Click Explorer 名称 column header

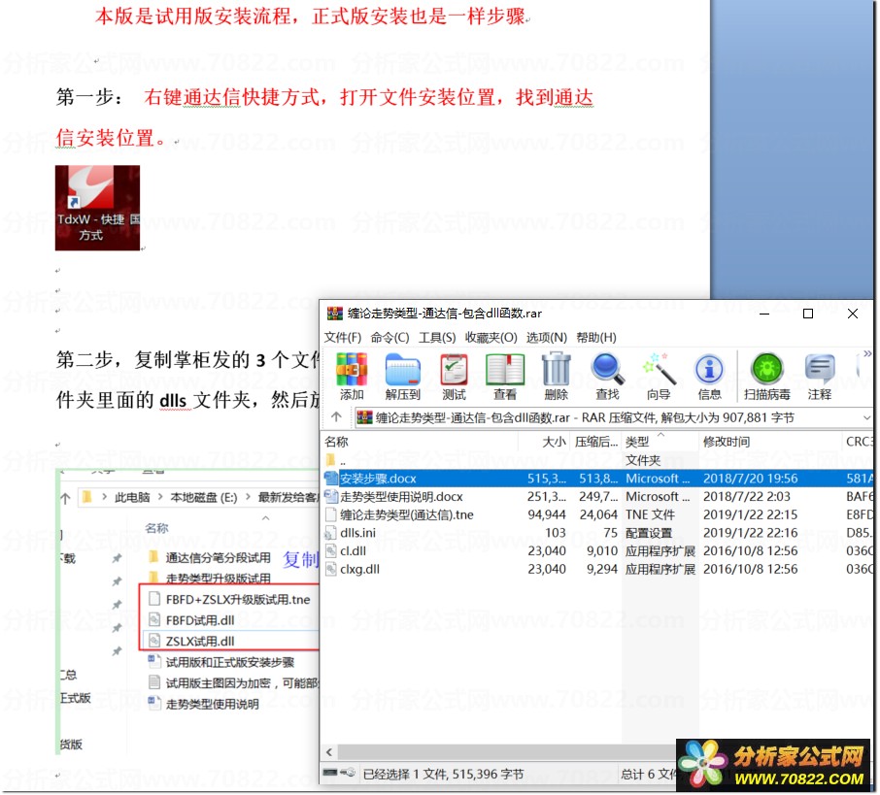pyautogui.click(x=156, y=528)
